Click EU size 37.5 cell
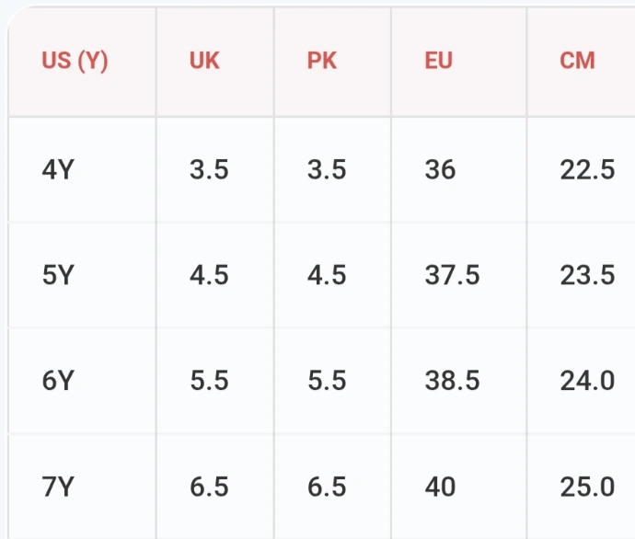635x539 pixels. (x=452, y=275)
